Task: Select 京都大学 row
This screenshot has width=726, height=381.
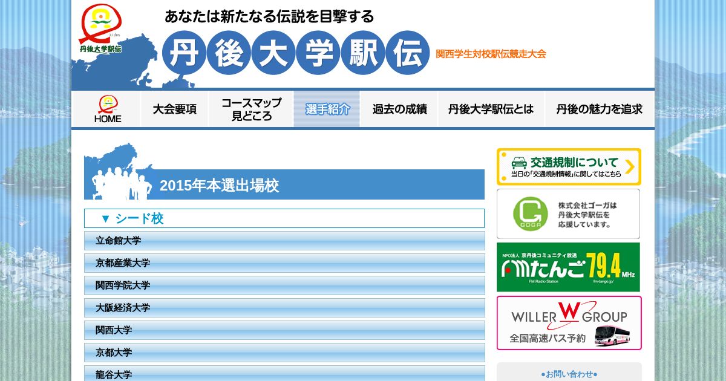Action: point(284,353)
